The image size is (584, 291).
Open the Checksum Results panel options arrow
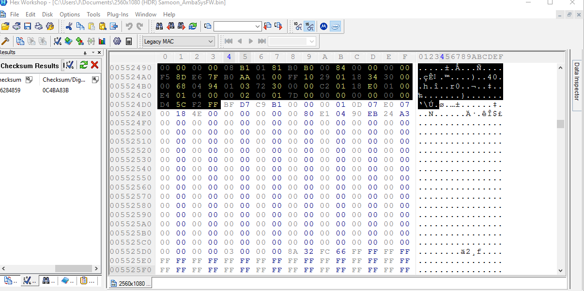[85, 53]
